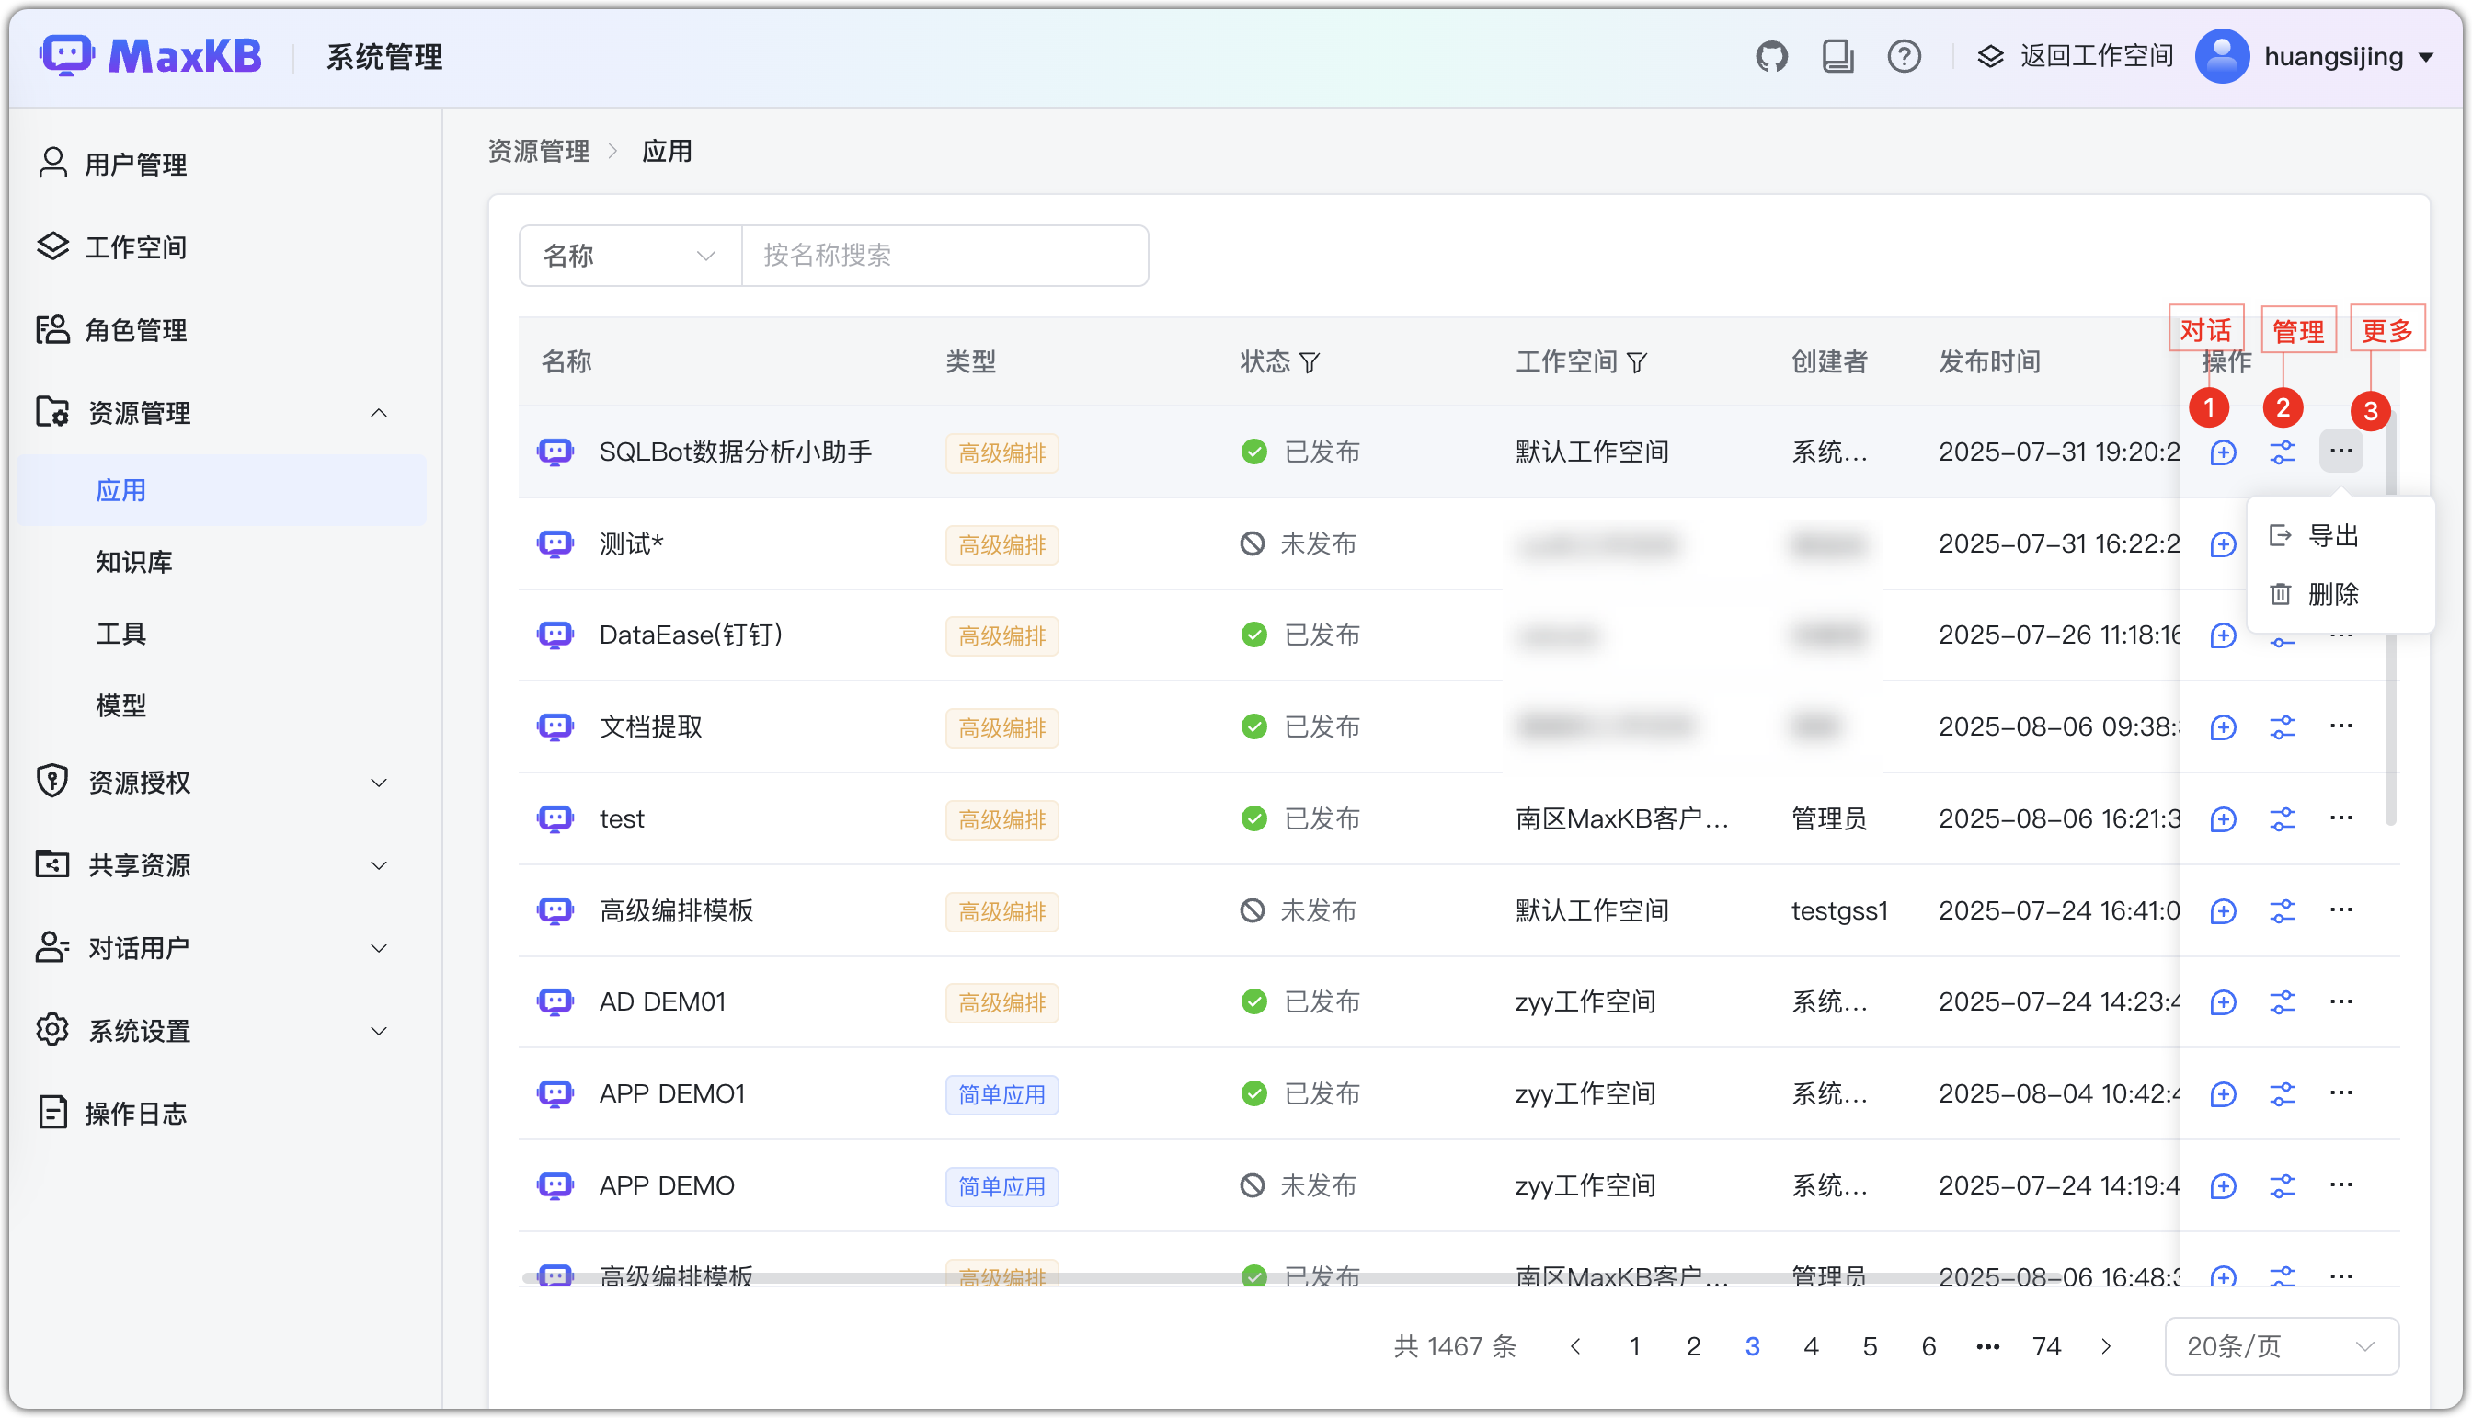Open the GitHub repository icon
The width and height of the screenshot is (2472, 1418).
tap(1770, 56)
